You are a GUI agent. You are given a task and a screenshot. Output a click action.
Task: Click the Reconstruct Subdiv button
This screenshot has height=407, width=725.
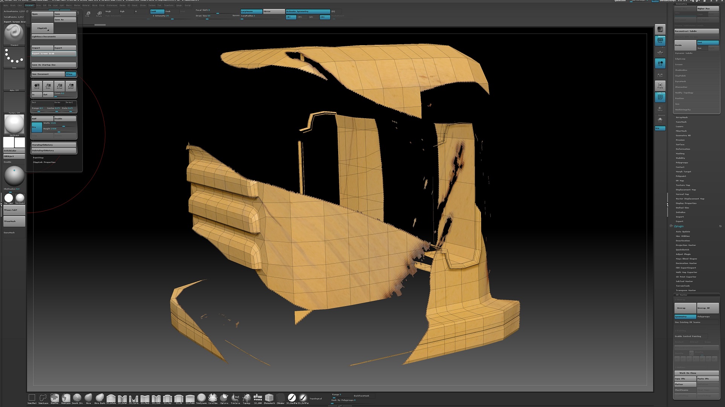click(697, 31)
